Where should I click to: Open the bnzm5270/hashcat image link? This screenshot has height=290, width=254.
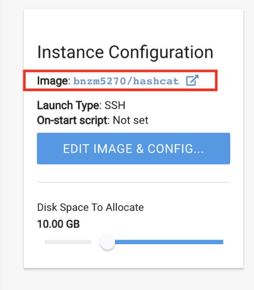(126, 81)
